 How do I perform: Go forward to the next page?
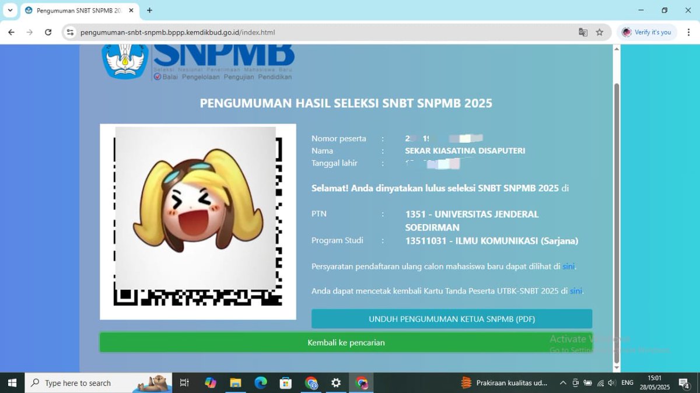coord(30,33)
